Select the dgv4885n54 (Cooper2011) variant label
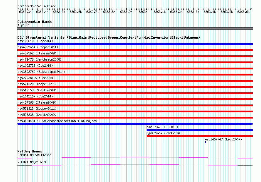This screenshot has width=261, height=182. [38, 47]
